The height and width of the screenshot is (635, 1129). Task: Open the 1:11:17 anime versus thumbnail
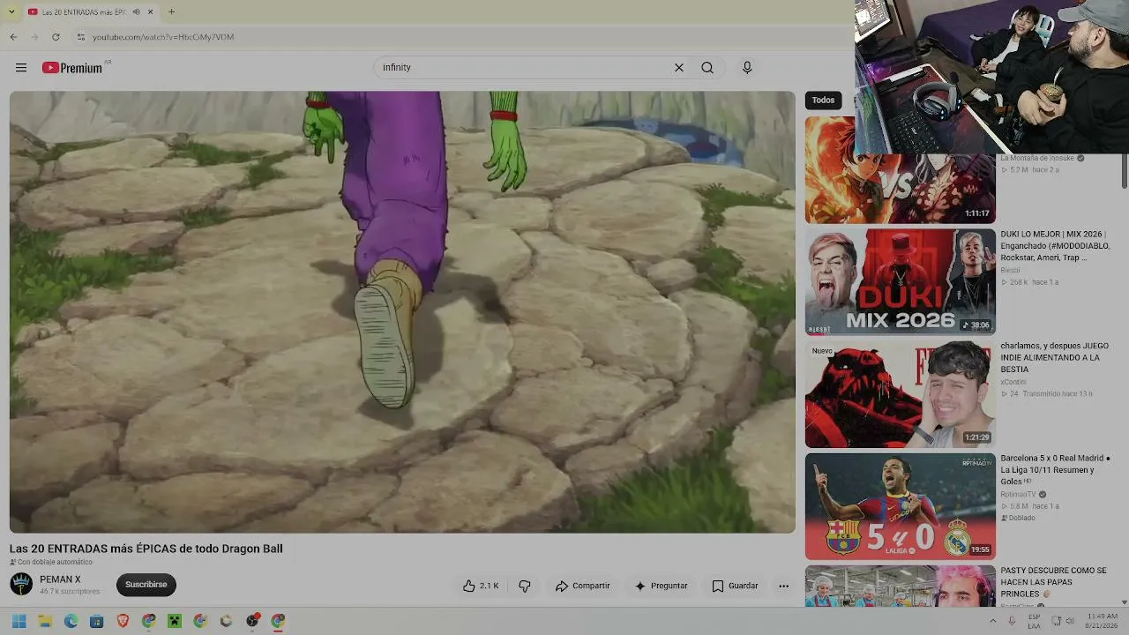(x=901, y=170)
